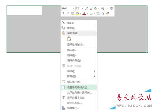Viewport: 152px width, 110px height.
Task: Open 定义名称(A) define name
Action: (79, 103)
